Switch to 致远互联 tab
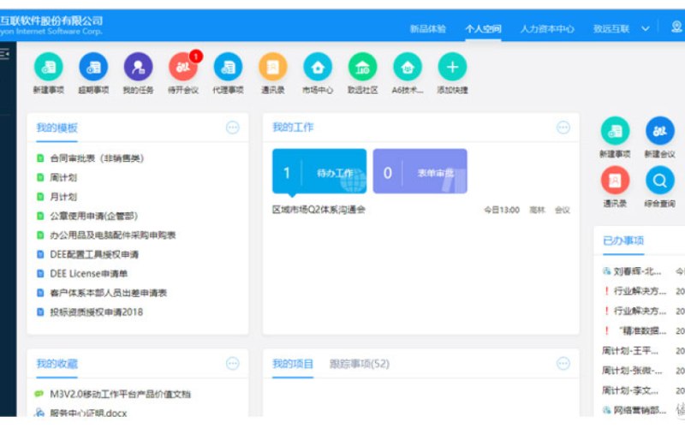This screenshot has height=428, width=685. click(x=611, y=29)
